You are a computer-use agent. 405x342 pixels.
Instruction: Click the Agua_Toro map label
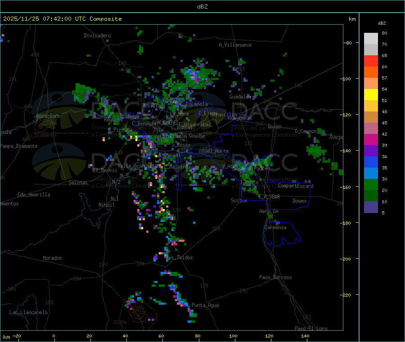pyautogui.click(x=48, y=116)
